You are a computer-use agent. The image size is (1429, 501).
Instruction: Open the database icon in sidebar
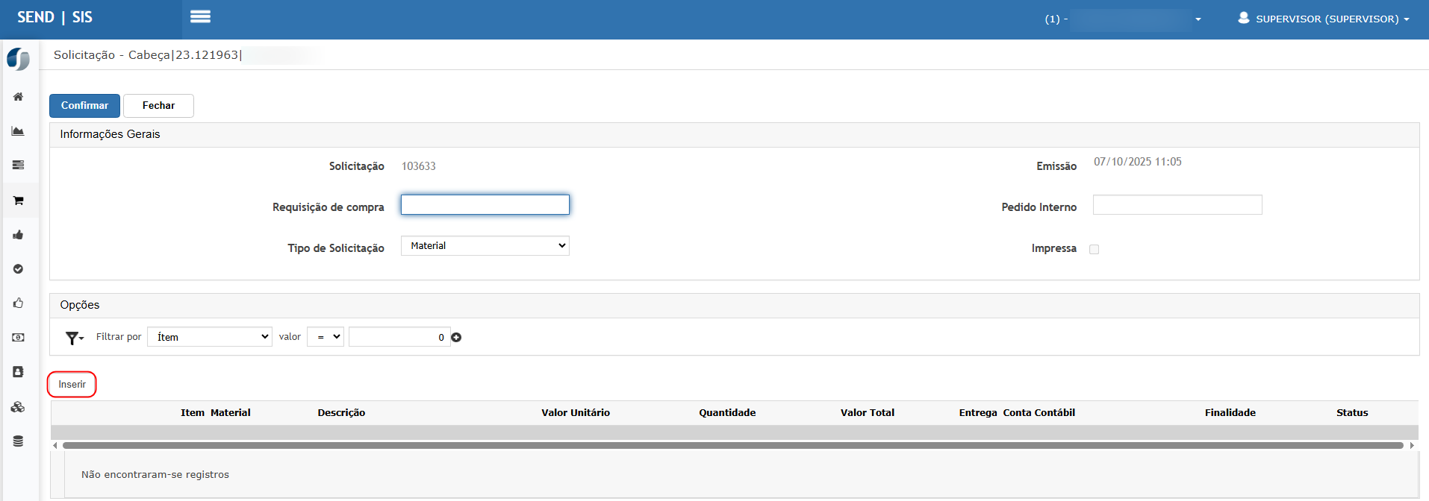[18, 441]
